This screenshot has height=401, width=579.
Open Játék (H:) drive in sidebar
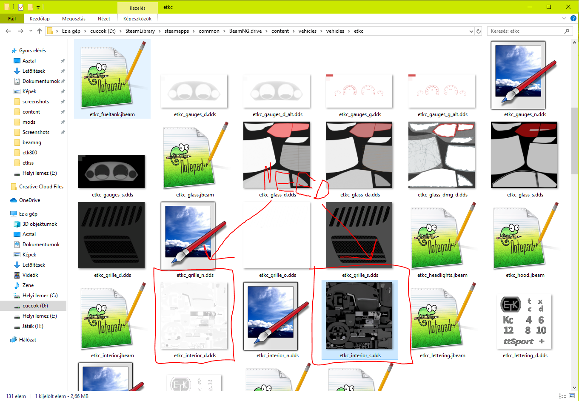pyautogui.click(x=33, y=326)
